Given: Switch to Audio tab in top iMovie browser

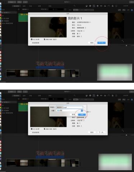Looking at the screenshot, I should [24, 6].
